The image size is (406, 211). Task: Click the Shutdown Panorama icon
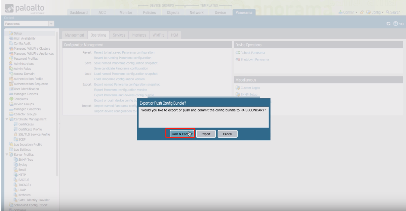click(x=238, y=59)
